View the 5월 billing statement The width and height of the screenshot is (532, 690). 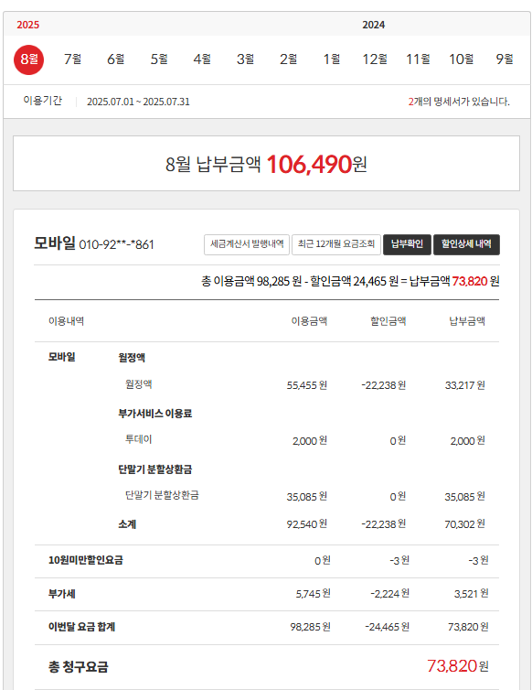click(159, 59)
